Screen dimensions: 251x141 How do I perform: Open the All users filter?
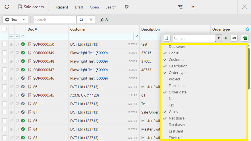105,20
